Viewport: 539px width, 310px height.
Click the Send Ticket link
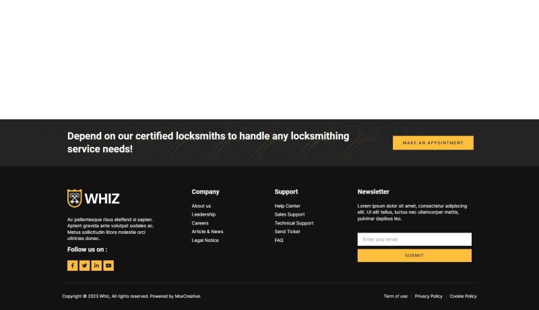click(x=287, y=232)
